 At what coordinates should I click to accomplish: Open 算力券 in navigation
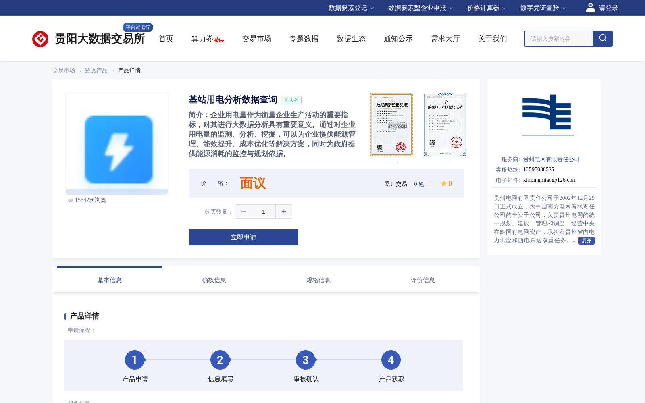(202, 39)
